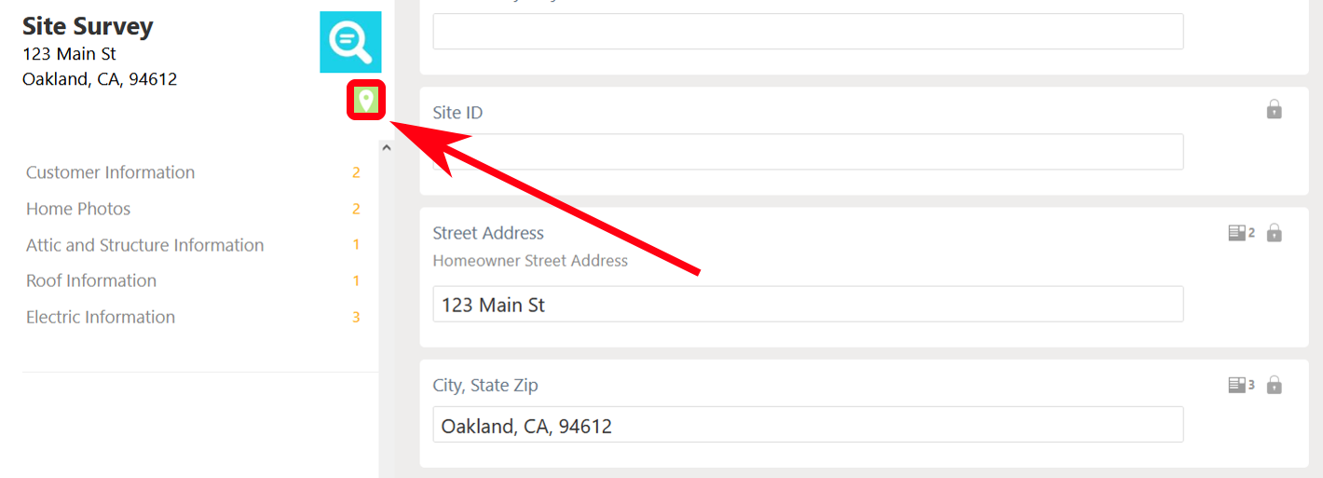
Task: Focus the City, State Zip field
Action: tap(808, 425)
